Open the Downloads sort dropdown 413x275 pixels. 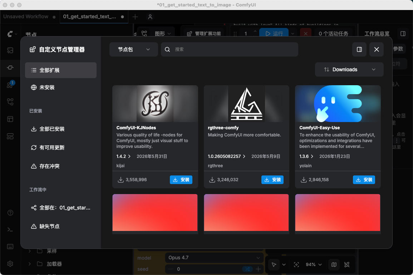point(349,69)
